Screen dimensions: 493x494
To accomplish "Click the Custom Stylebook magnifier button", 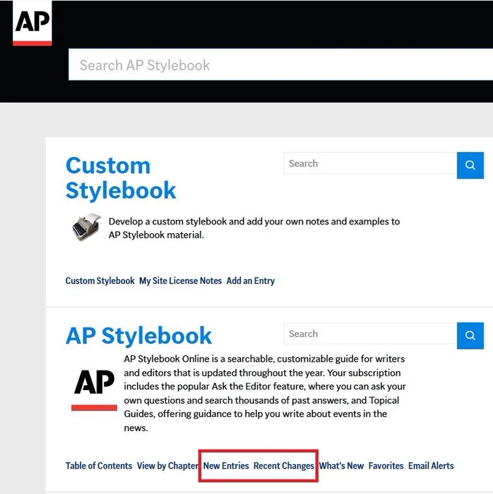I will pyautogui.click(x=470, y=165).
